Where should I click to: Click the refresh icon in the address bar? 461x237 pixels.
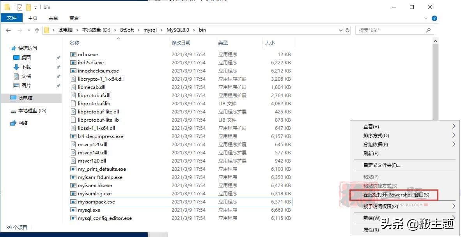pos(347,30)
